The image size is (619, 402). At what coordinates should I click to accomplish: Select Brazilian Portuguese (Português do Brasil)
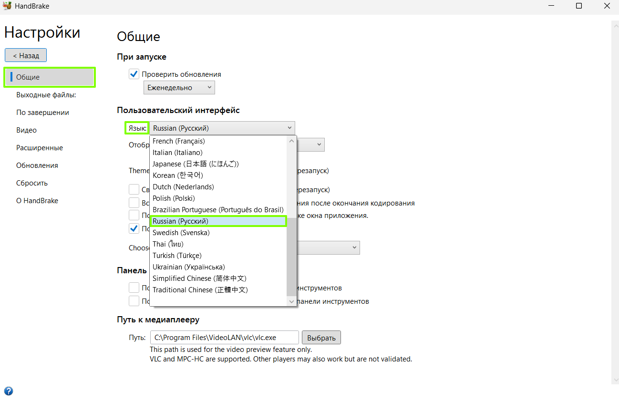(219, 210)
